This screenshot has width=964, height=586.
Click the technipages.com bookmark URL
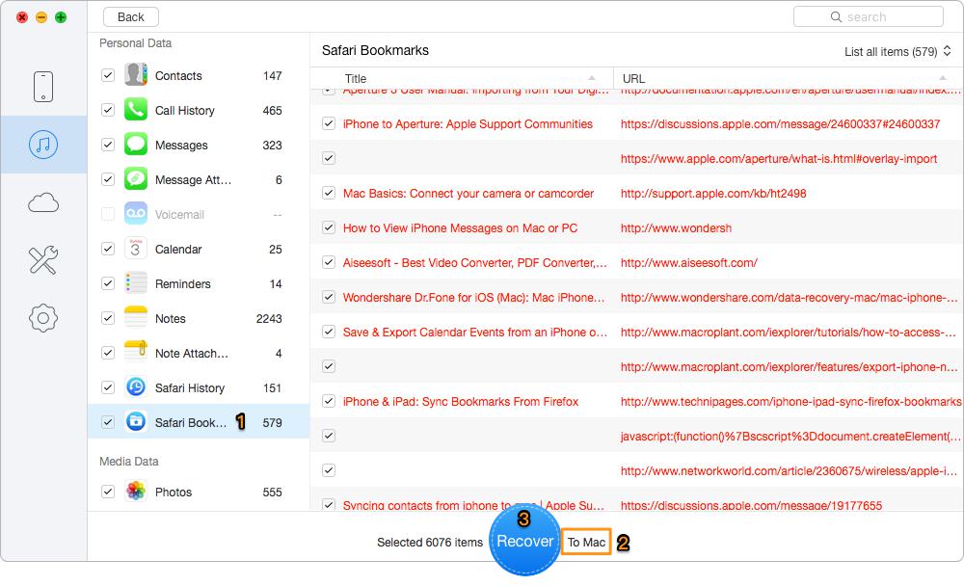[x=790, y=402]
